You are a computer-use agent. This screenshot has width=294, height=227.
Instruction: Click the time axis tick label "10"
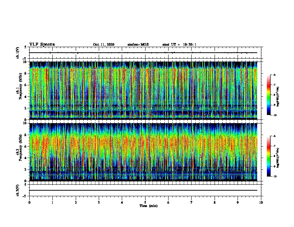point(261,203)
